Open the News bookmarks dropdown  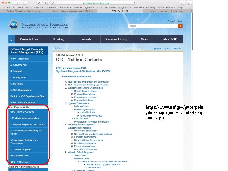[x=161, y=7]
